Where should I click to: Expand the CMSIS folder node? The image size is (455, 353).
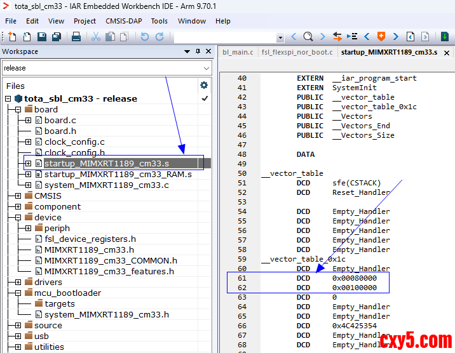[x=18, y=196]
